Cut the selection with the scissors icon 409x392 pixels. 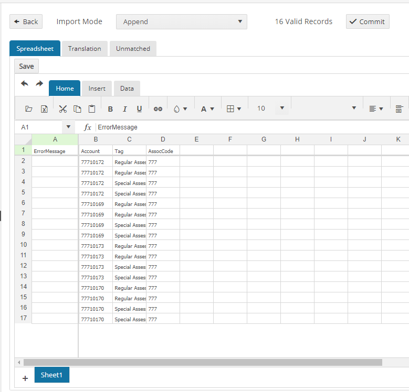[x=63, y=109]
